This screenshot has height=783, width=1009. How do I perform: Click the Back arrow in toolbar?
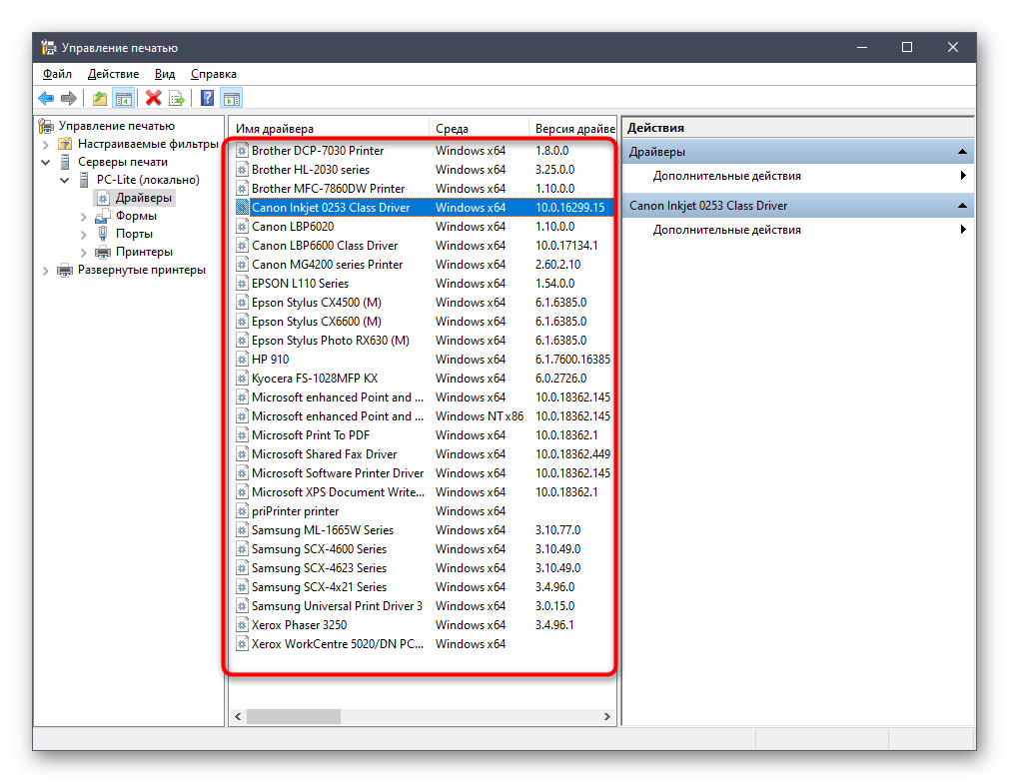coord(46,98)
